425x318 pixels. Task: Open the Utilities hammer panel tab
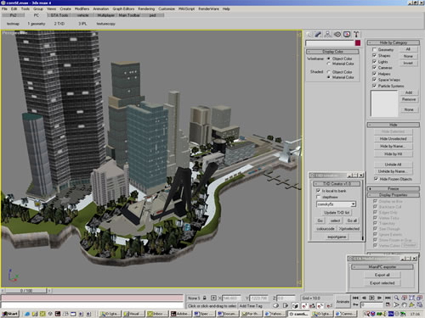pos(356,35)
